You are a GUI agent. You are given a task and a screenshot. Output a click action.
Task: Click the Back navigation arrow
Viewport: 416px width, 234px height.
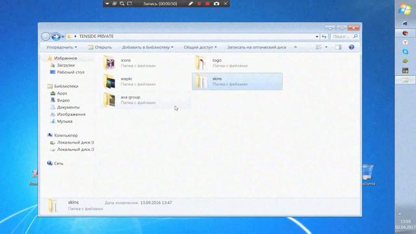click(45, 36)
